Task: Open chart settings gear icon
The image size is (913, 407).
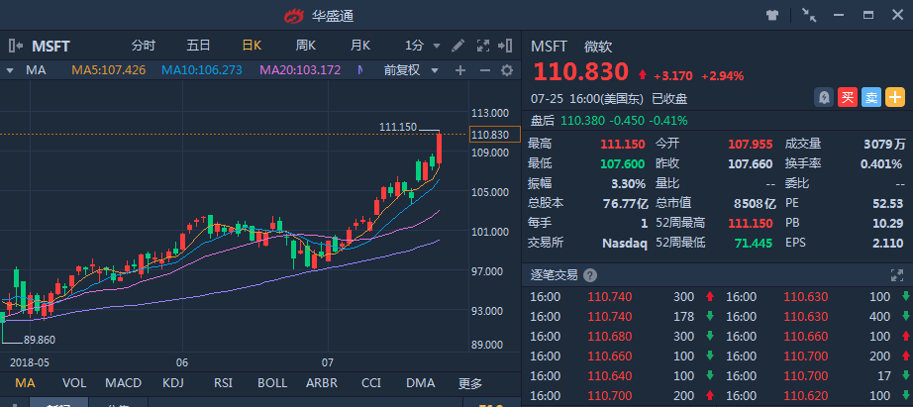Action: (x=507, y=70)
